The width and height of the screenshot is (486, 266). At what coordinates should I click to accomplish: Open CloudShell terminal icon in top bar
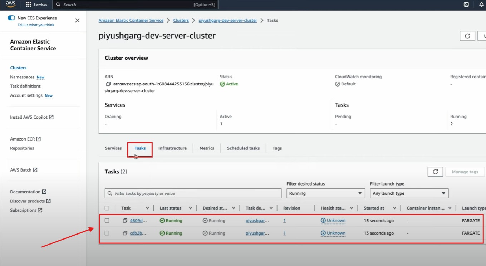[466, 5]
